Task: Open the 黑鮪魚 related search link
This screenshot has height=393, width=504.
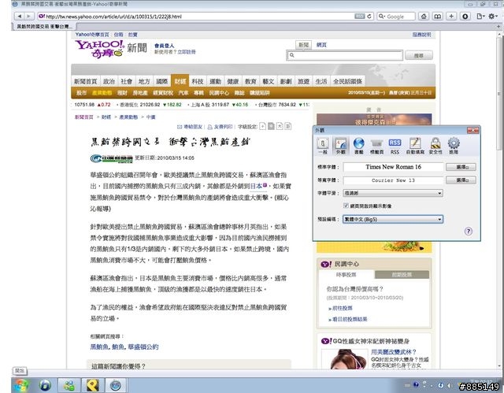Action: (x=98, y=347)
